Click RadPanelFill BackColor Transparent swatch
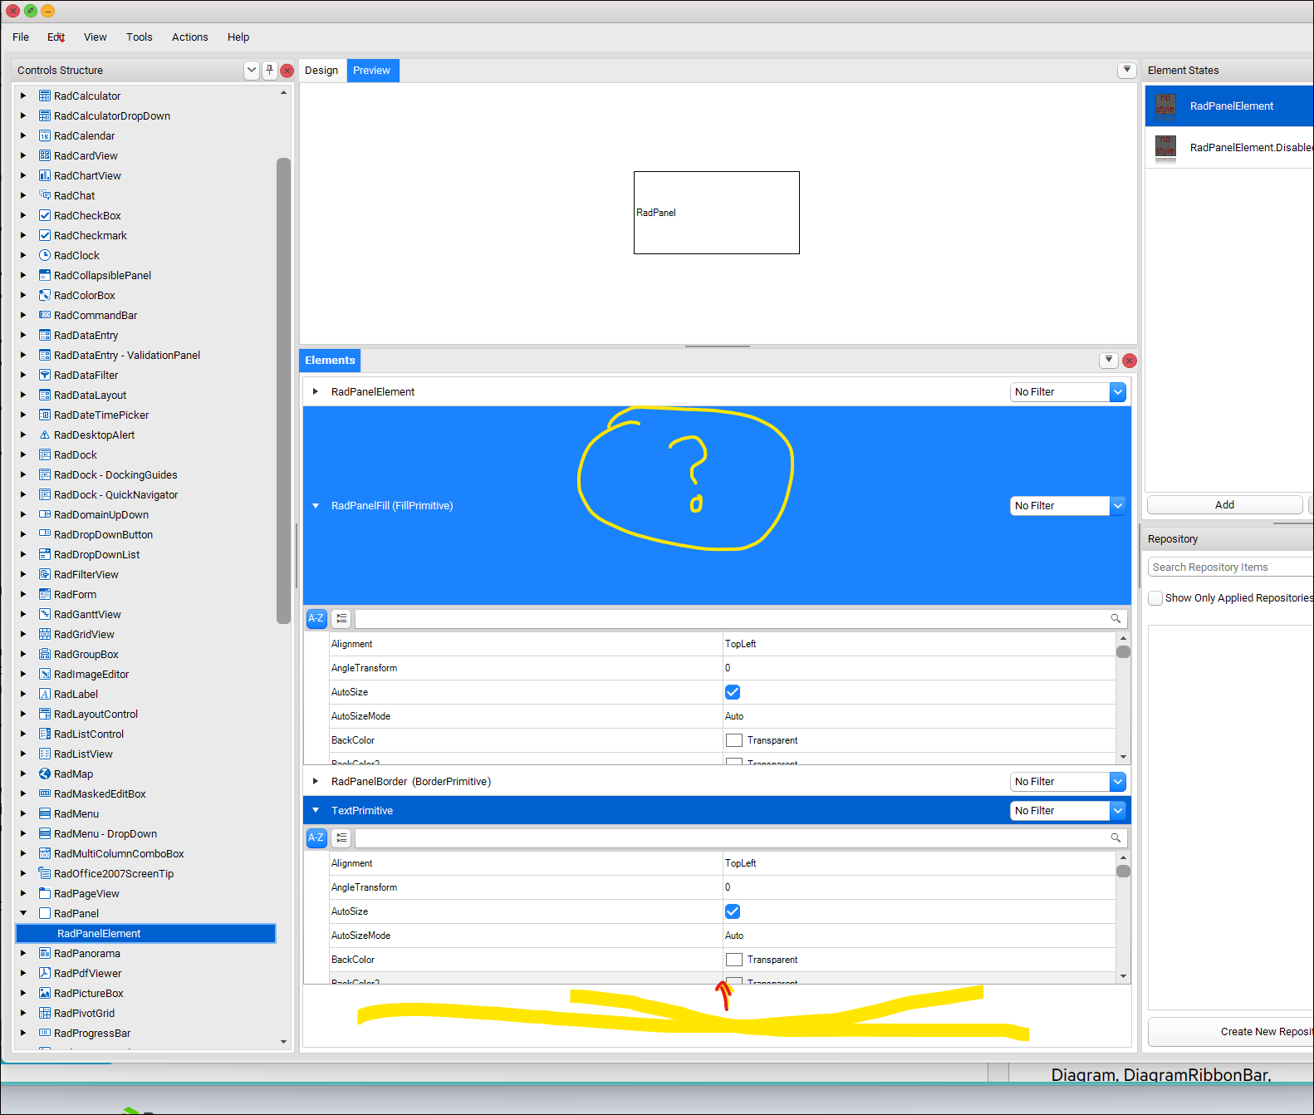 [734, 740]
